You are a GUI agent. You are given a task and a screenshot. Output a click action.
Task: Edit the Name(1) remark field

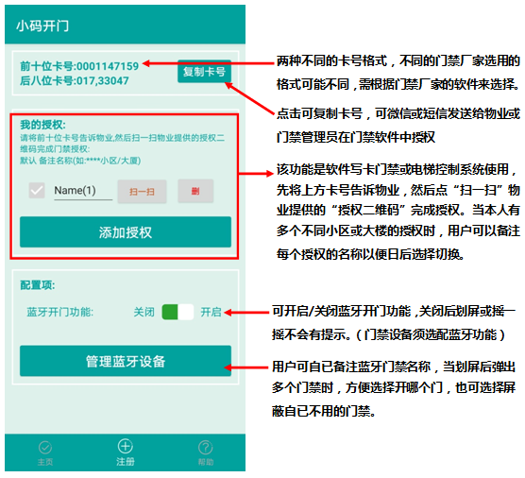(83, 191)
